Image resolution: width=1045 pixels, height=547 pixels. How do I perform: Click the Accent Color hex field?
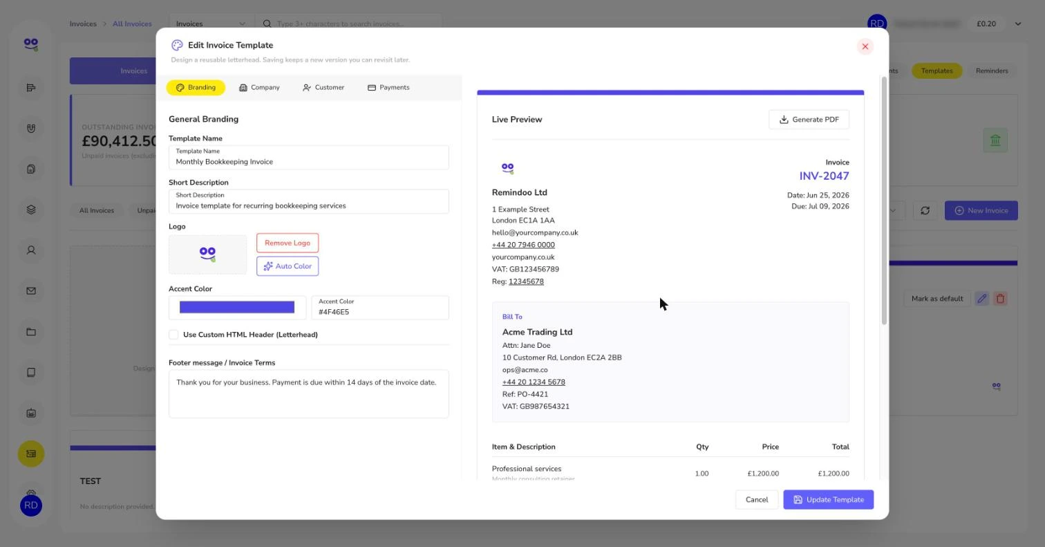[380, 308]
